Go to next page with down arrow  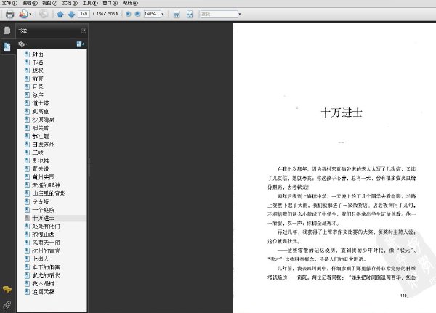click(71, 15)
